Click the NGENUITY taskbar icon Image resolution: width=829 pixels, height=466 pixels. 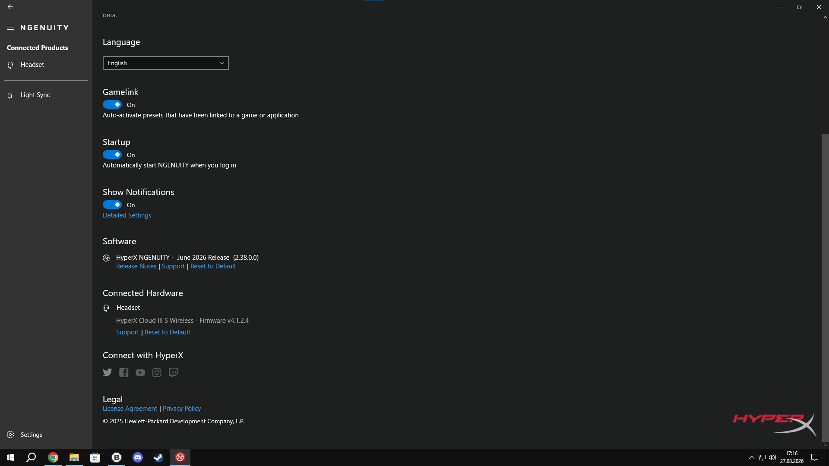click(x=180, y=457)
